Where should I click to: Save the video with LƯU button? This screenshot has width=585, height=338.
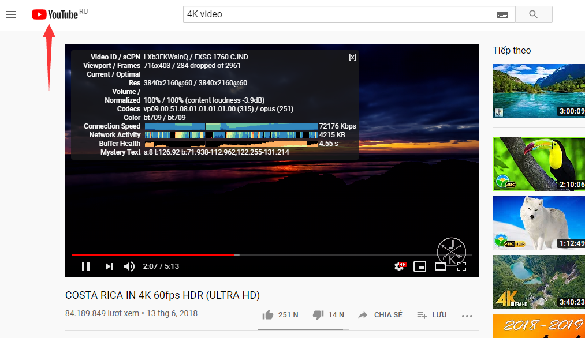click(431, 315)
